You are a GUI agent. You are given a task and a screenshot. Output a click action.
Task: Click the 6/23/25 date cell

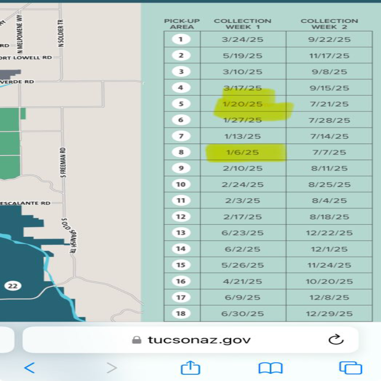pos(242,233)
